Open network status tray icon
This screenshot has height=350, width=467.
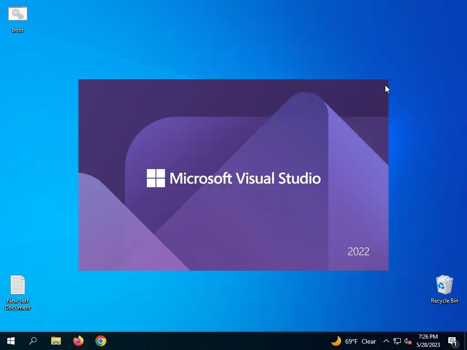[397, 341]
